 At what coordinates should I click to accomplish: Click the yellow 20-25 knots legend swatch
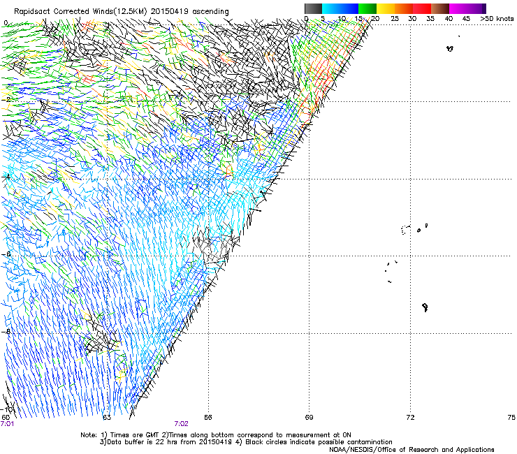point(386,8)
